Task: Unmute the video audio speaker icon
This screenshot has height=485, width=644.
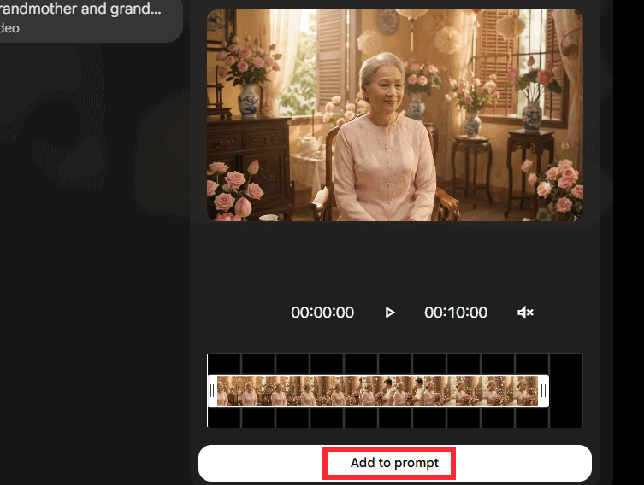Action: pyautogui.click(x=525, y=313)
